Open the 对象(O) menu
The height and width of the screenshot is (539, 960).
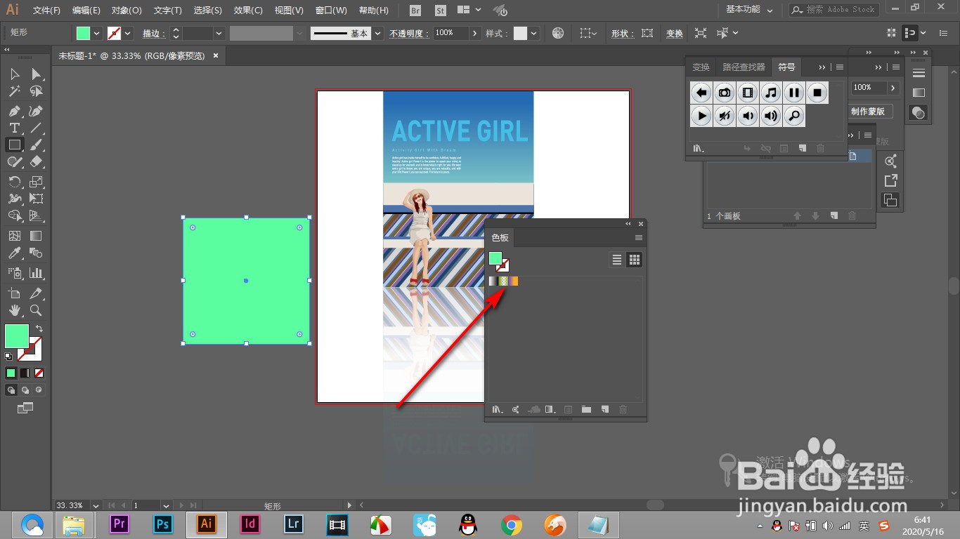click(x=127, y=11)
